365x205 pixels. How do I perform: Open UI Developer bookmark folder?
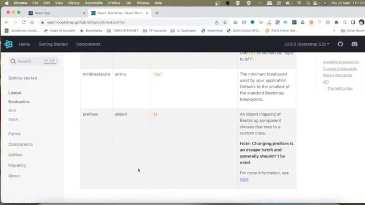coord(183,31)
